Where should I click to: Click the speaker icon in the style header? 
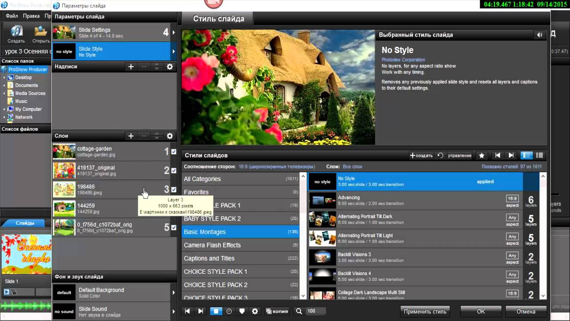point(540,35)
